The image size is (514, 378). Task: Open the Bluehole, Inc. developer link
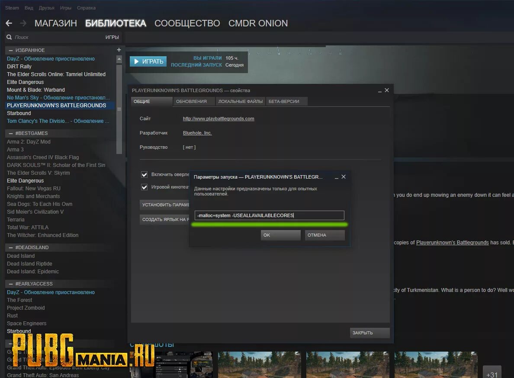pos(197,133)
